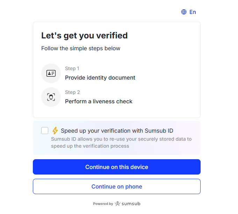Click the Step 2 label
Image resolution: width=238 pixels, height=214 pixels.
click(72, 92)
